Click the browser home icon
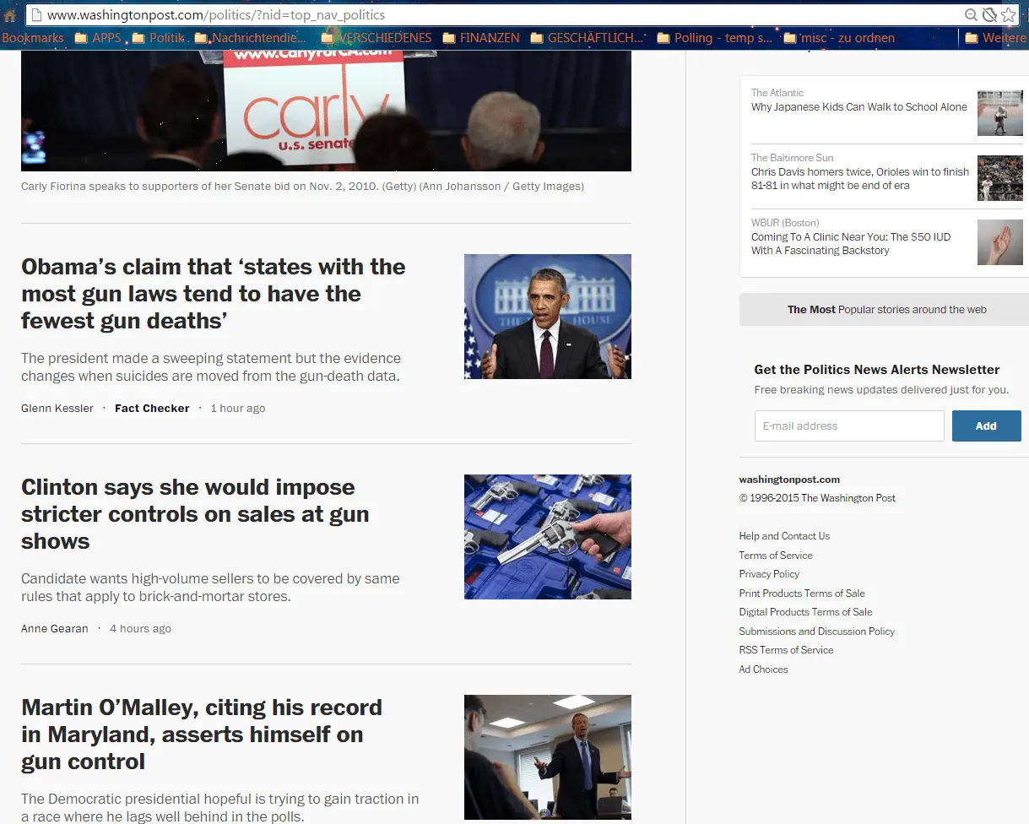Image resolution: width=1029 pixels, height=824 pixels. (9, 14)
